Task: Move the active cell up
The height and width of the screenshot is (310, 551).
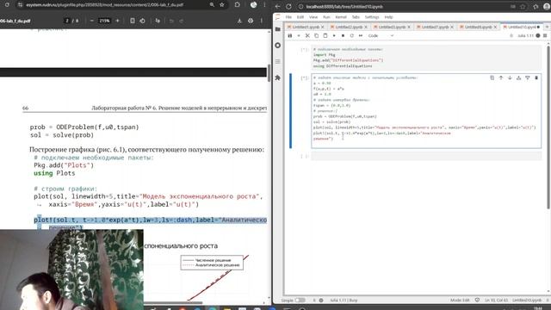Action: (x=501, y=77)
